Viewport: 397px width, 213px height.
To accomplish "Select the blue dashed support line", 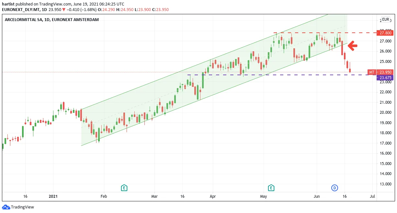I will [x=282, y=75].
